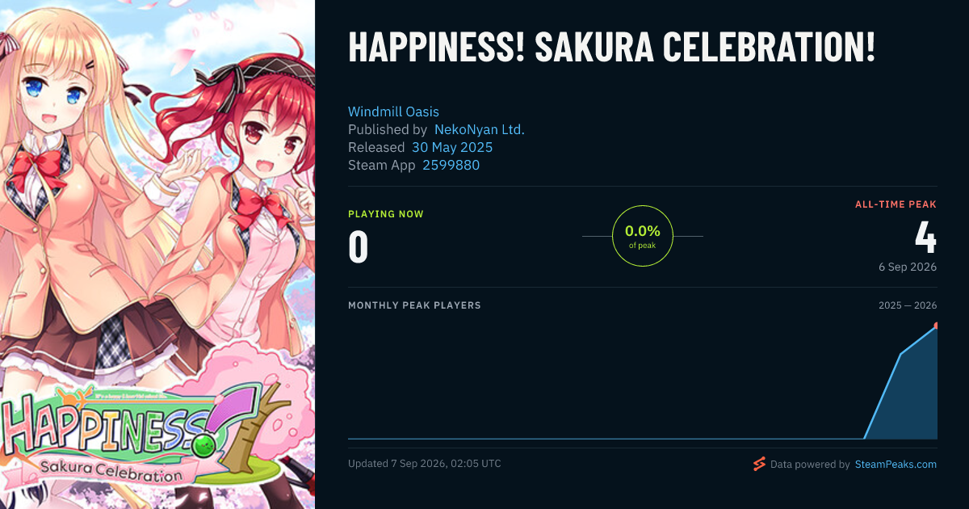Click the SteamPeaks logo icon
Image resolution: width=969 pixels, height=509 pixels.
click(x=759, y=464)
